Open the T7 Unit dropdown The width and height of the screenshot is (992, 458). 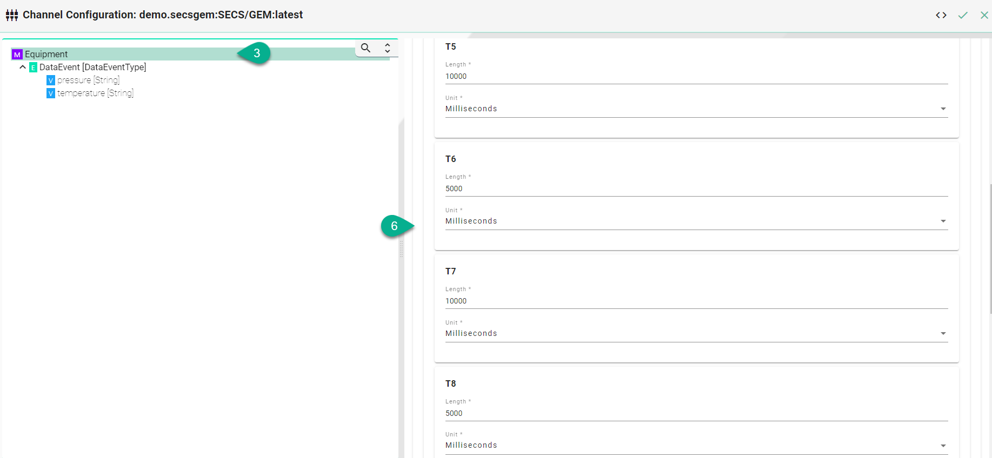(x=696, y=333)
